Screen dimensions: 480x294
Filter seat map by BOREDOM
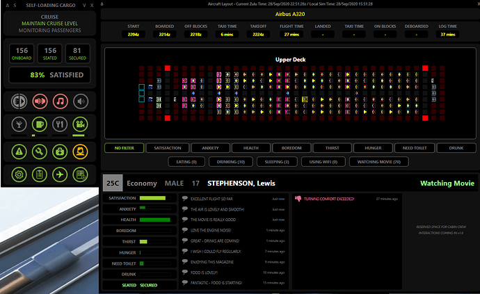291,148
